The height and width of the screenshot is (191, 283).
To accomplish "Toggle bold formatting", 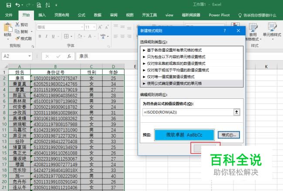I will pos(40,36).
